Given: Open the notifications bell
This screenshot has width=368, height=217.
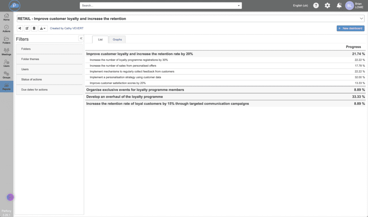Looking at the screenshot, I should (339, 5).
